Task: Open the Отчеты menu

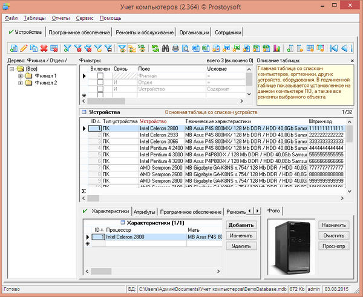Action: pyautogui.click(x=60, y=18)
